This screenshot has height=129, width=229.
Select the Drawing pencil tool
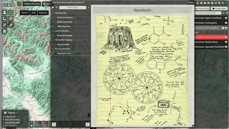(x=5, y=25)
